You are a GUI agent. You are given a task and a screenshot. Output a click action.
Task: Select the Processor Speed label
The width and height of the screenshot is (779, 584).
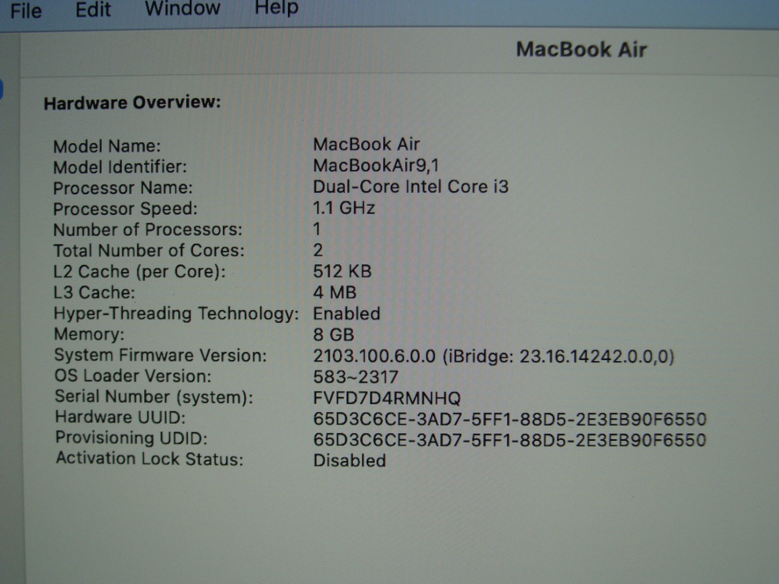125,209
